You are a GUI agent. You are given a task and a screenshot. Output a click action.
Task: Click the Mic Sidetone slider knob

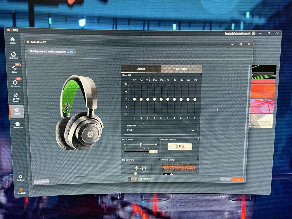135,173
